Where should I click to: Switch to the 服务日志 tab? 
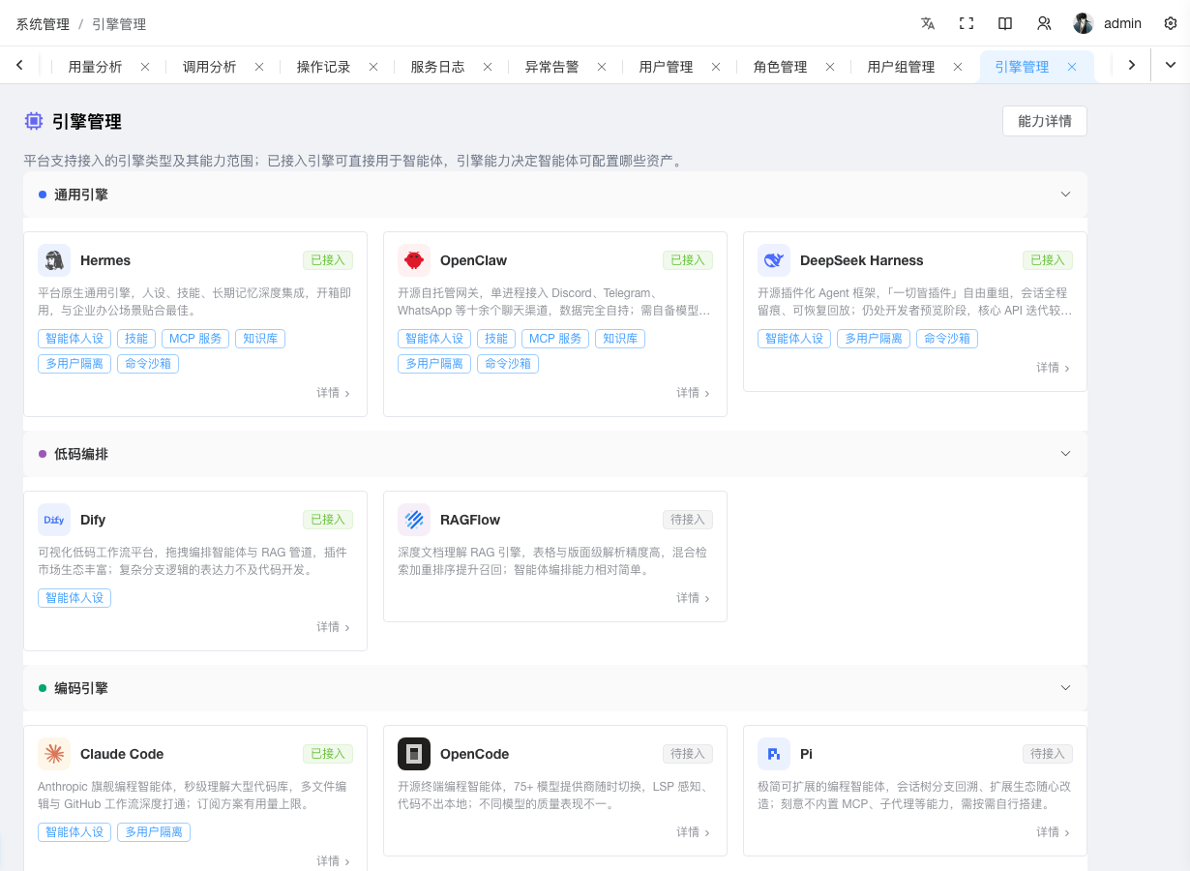point(437,67)
